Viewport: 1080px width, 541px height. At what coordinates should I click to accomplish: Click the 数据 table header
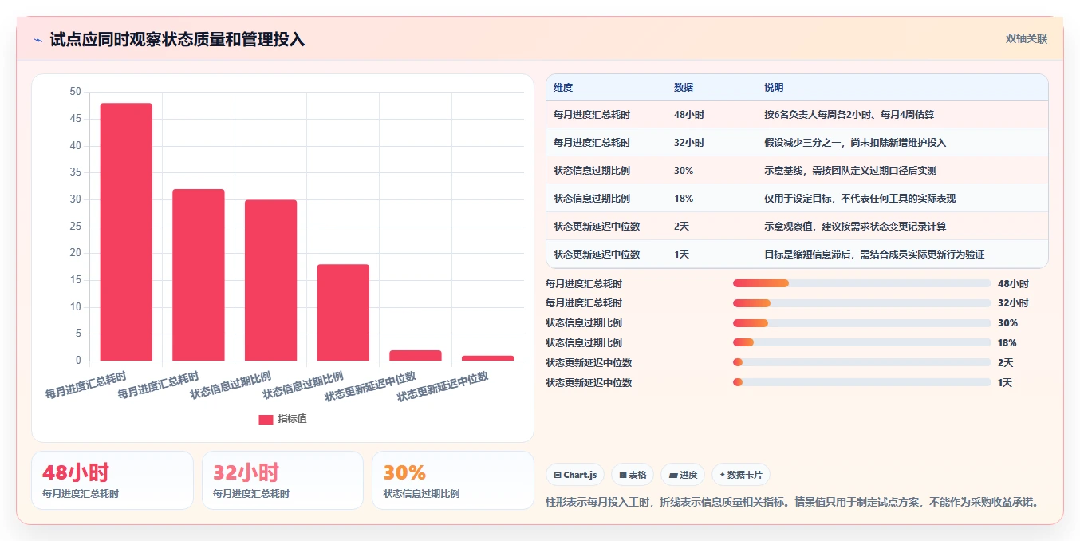684,87
